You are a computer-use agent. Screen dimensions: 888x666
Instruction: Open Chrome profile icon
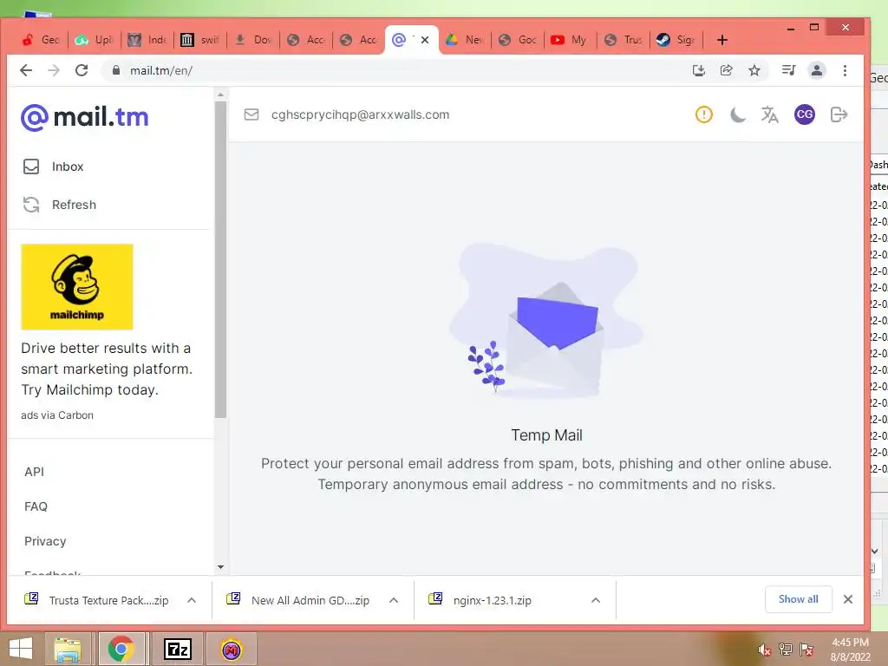click(817, 70)
